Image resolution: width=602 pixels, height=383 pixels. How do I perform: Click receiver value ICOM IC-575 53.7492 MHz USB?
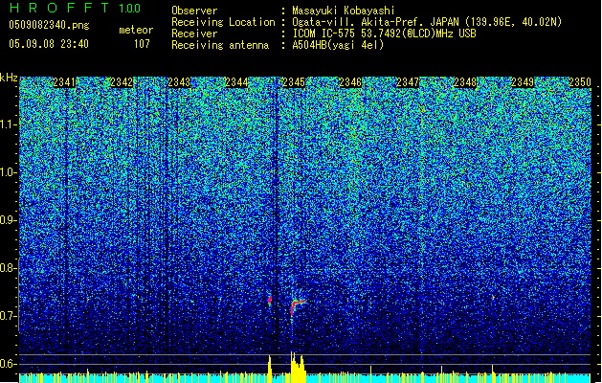(385, 34)
